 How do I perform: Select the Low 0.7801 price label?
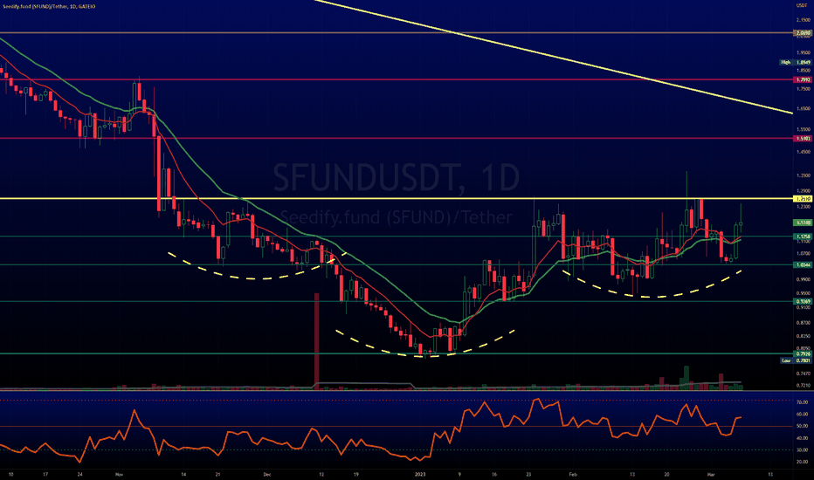(x=796, y=360)
